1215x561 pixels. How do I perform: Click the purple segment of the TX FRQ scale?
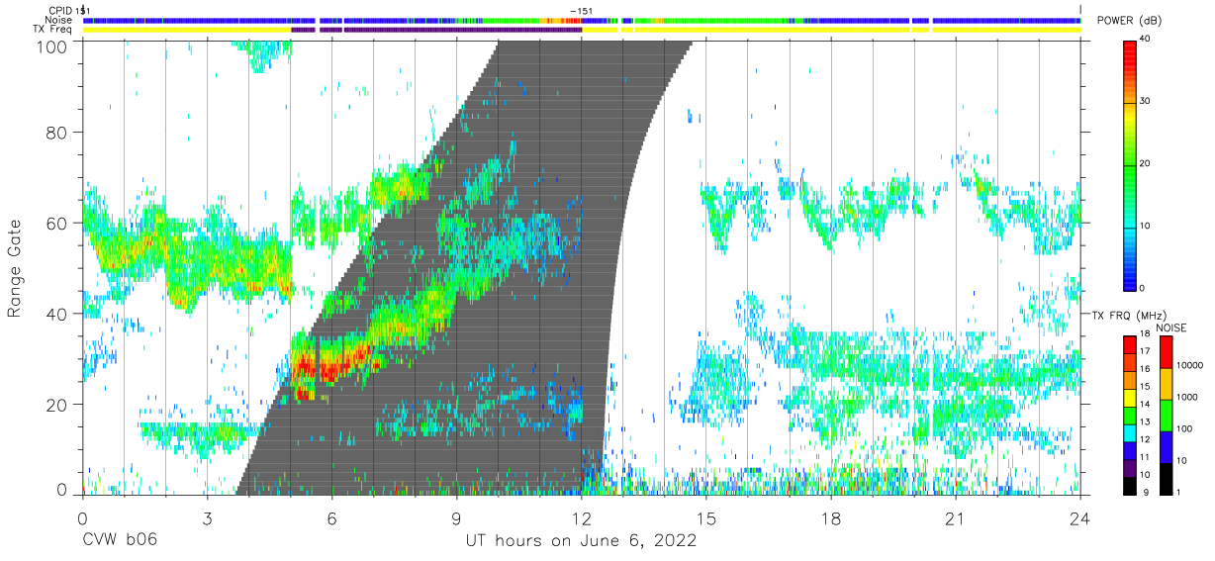1129,467
